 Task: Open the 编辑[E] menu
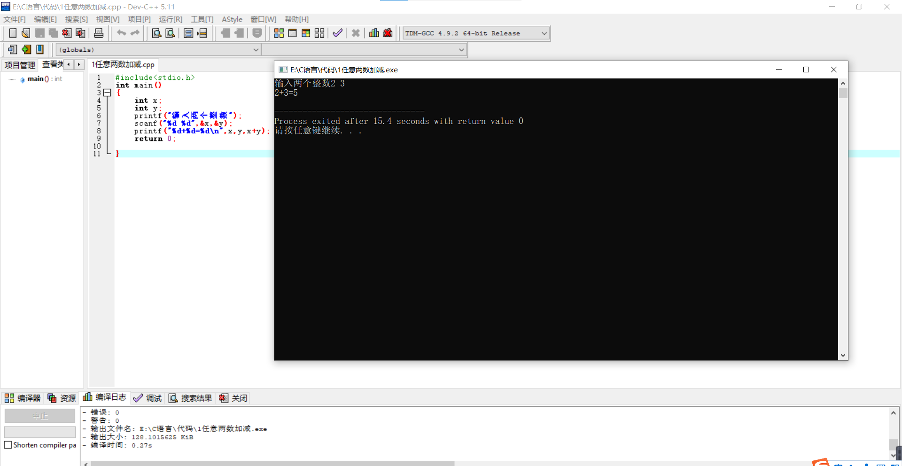point(45,19)
